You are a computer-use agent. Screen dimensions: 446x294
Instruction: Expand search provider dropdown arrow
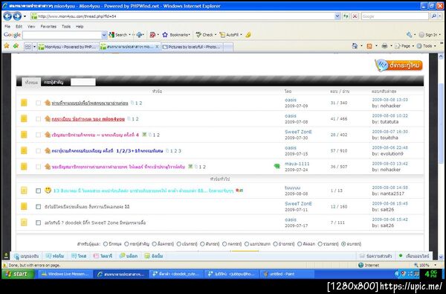tap(440, 16)
